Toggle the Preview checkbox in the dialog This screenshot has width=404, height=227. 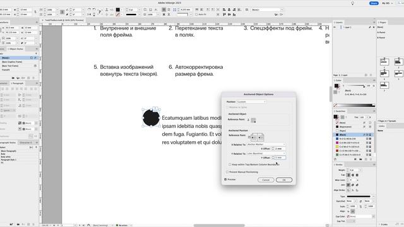(x=225, y=179)
